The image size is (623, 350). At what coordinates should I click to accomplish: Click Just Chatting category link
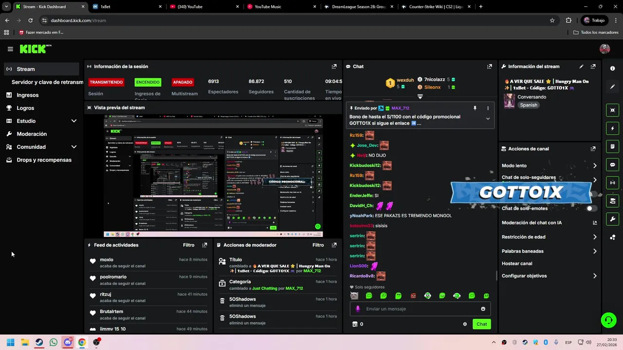click(x=264, y=288)
